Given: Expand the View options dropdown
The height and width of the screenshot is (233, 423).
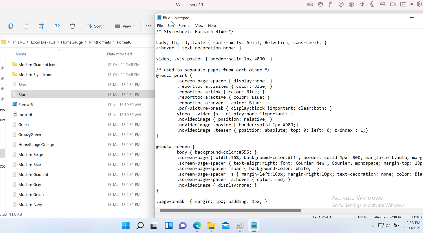Looking at the screenshot, I should click(125, 26).
